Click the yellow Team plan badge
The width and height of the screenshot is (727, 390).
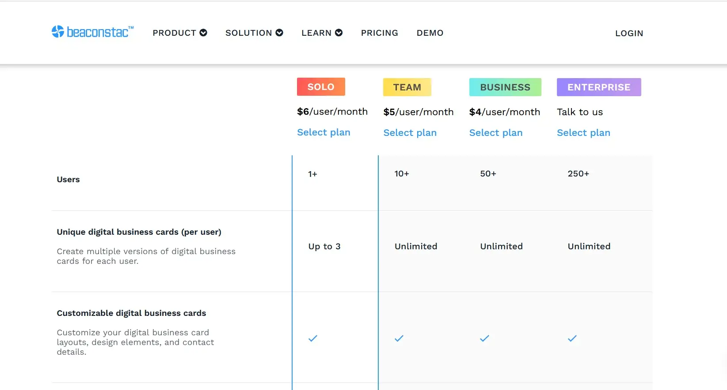coord(407,87)
